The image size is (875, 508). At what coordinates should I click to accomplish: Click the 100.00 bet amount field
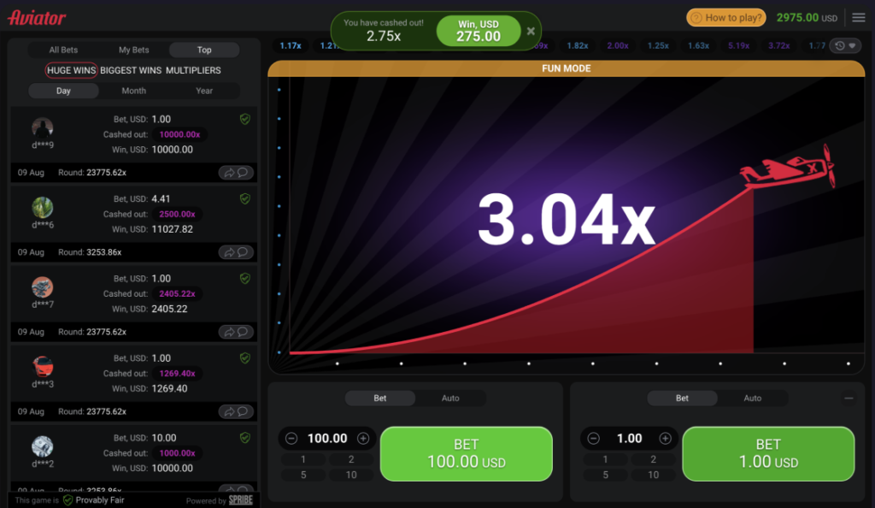coord(327,439)
